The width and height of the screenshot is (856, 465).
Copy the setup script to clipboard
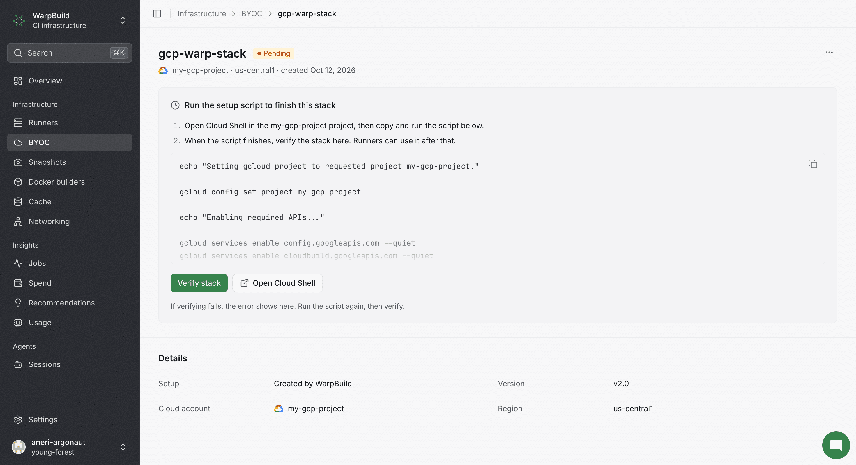813,164
